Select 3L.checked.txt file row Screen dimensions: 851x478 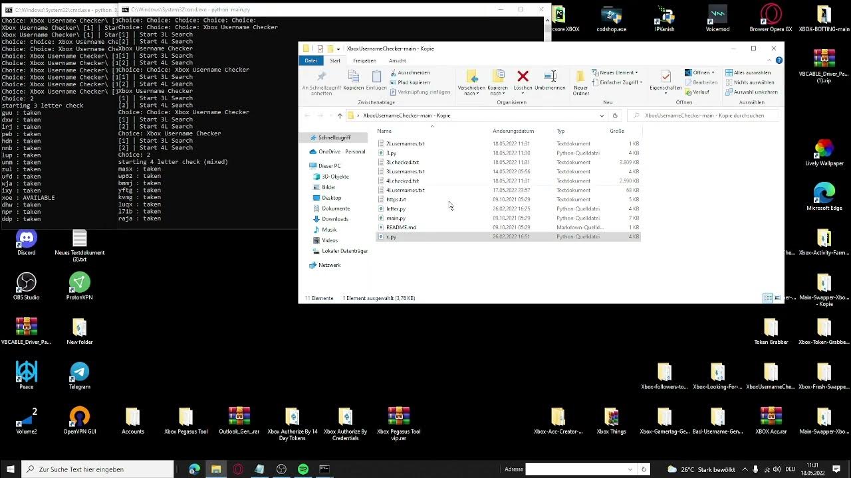(509, 162)
